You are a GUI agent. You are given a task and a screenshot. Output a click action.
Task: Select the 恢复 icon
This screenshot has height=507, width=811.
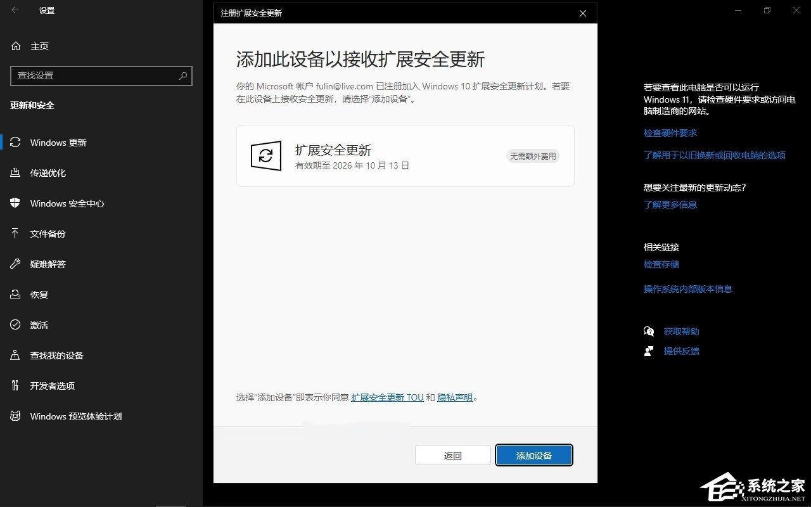[x=15, y=294]
